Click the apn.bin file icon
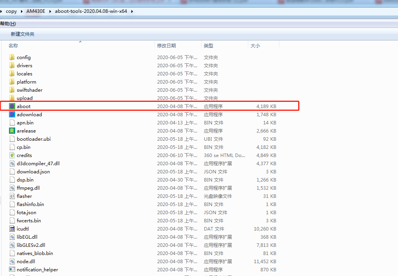Screen dimensions: 398x276 (12, 122)
